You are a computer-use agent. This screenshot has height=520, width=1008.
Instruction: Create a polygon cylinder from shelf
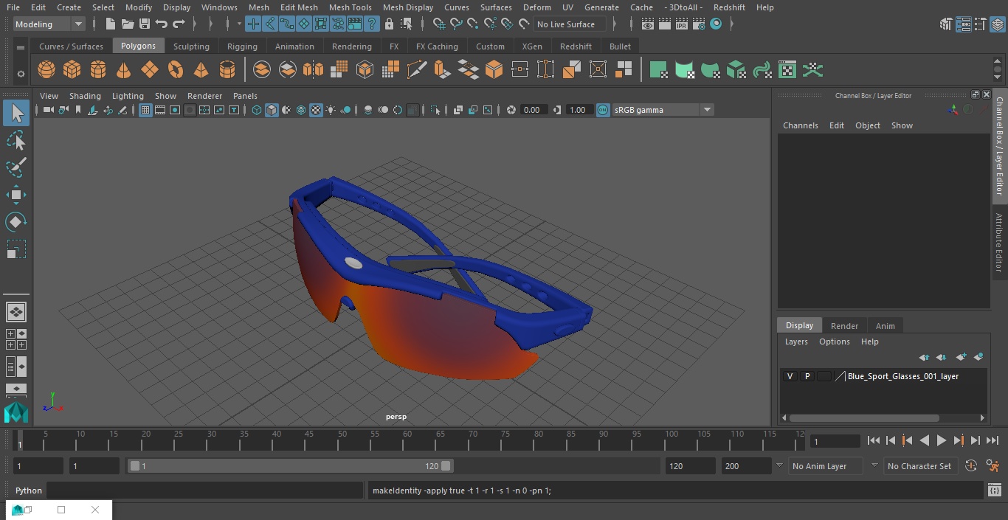(98, 70)
